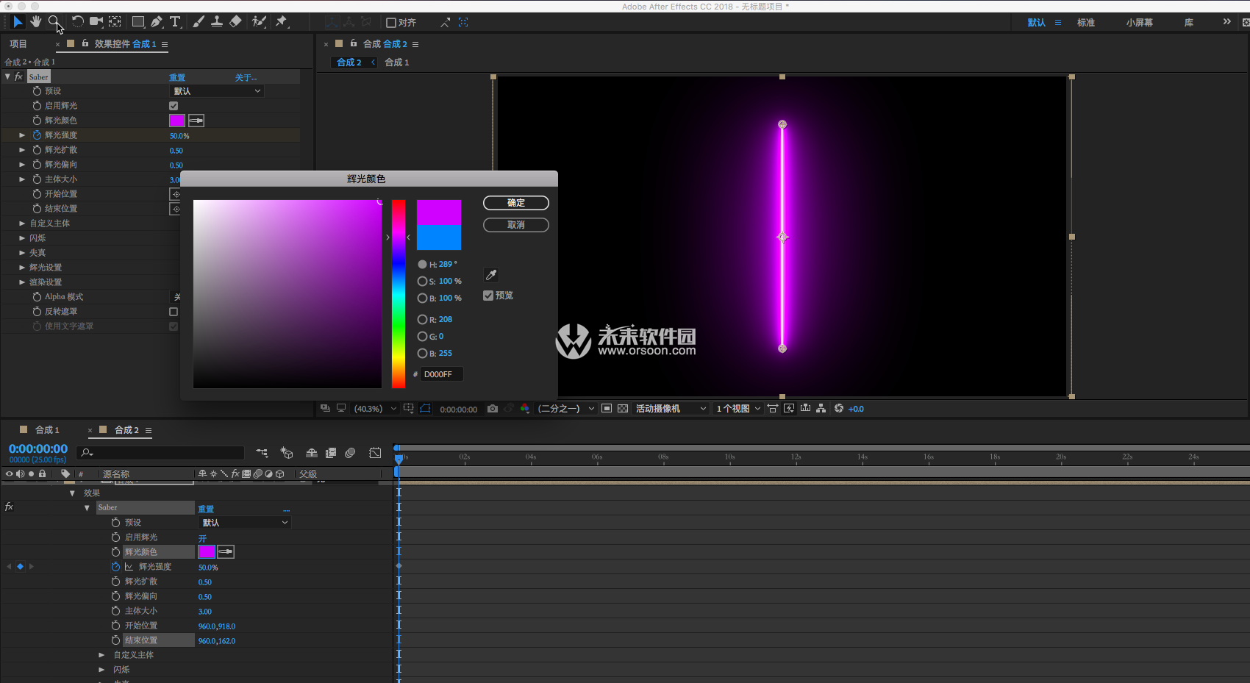Open the 1个视图 view layout dropdown
The image size is (1250, 683).
738,409
